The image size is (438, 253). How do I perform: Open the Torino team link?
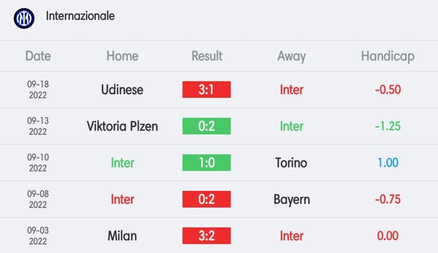(x=291, y=163)
